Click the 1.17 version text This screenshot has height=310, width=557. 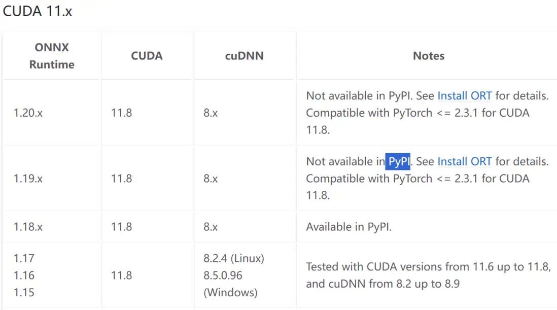(x=24, y=258)
